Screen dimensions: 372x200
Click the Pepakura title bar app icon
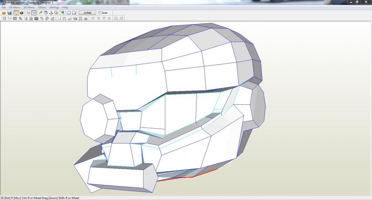[2, 3]
